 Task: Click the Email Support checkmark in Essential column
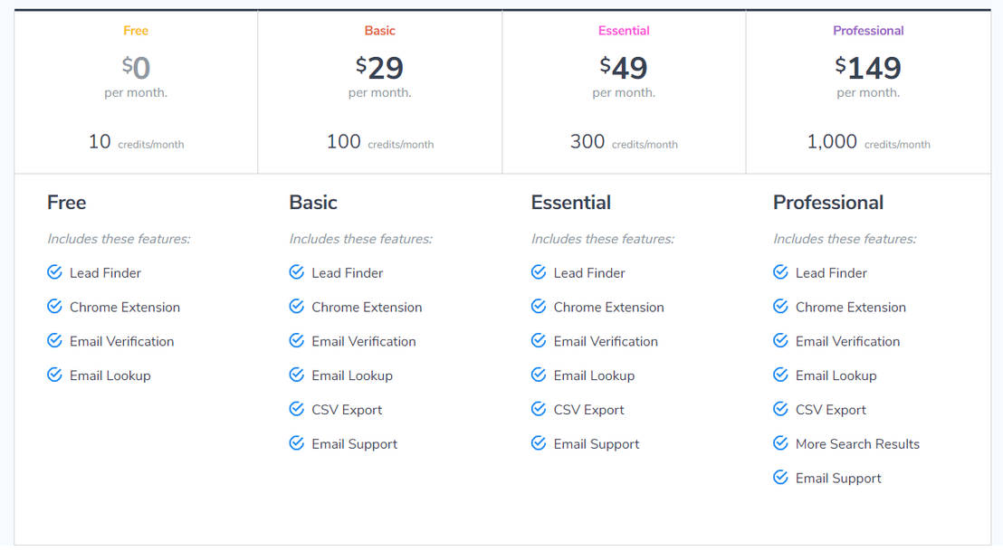click(539, 443)
